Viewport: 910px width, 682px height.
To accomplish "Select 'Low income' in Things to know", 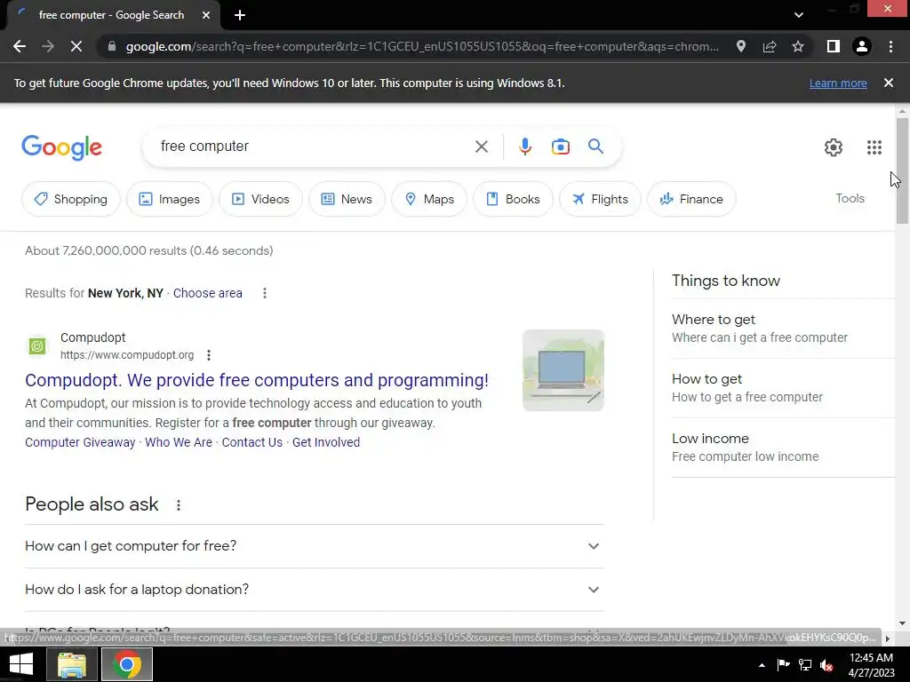I will [x=784, y=448].
